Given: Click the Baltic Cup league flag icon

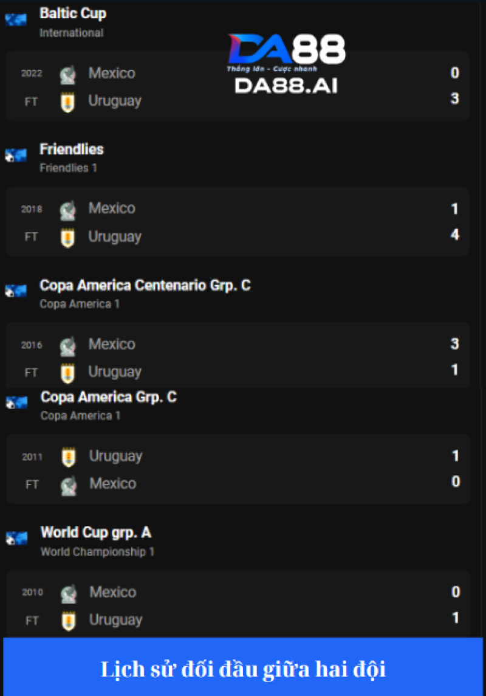Looking at the screenshot, I should point(16,19).
